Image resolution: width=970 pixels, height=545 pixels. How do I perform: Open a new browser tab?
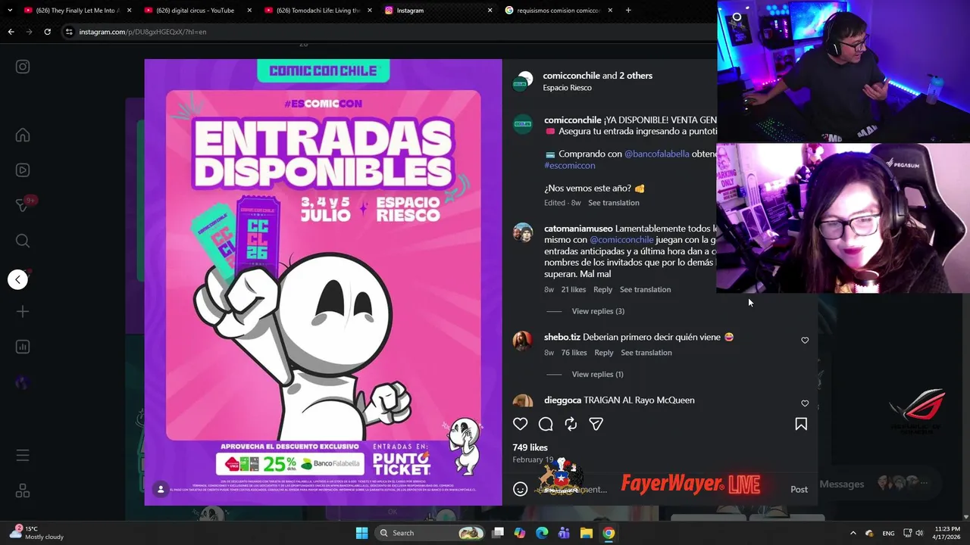[628, 11]
